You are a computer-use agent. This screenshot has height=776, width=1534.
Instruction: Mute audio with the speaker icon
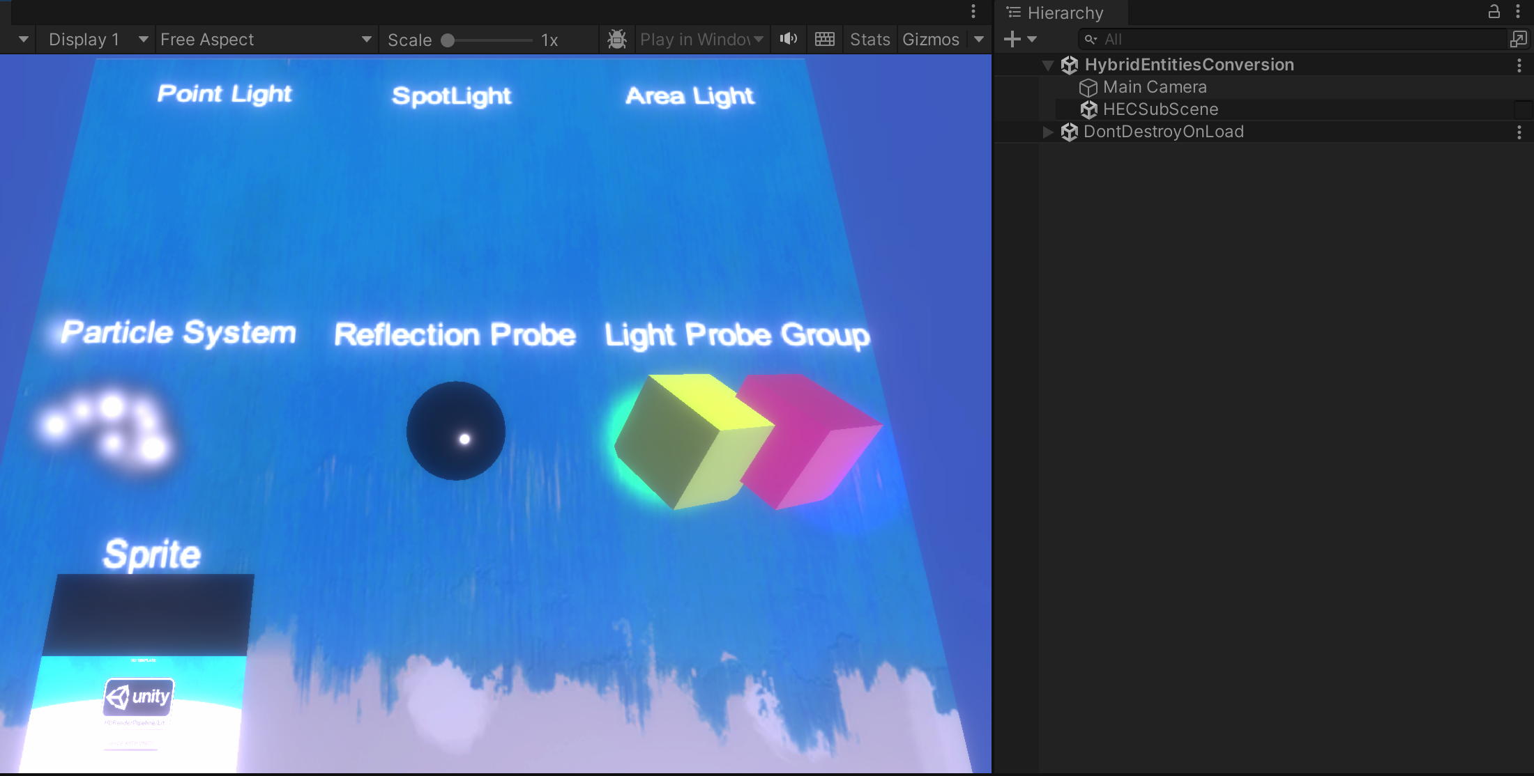(789, 39)
